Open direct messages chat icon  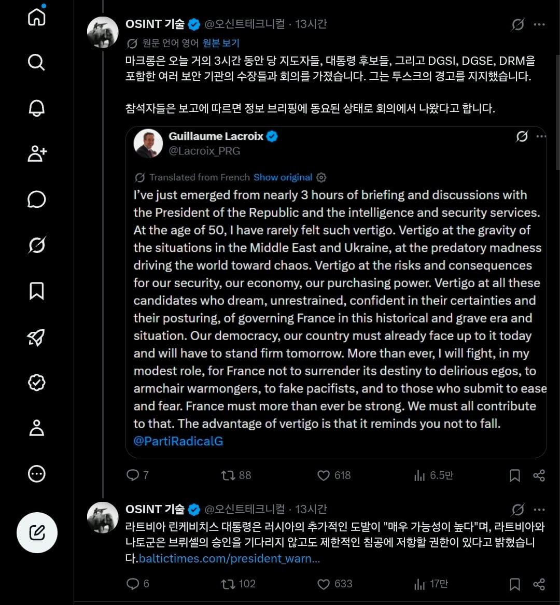coord(37,200)
